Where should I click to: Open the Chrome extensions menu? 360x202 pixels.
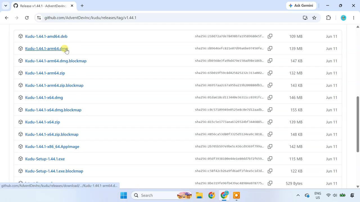(328, 18)
